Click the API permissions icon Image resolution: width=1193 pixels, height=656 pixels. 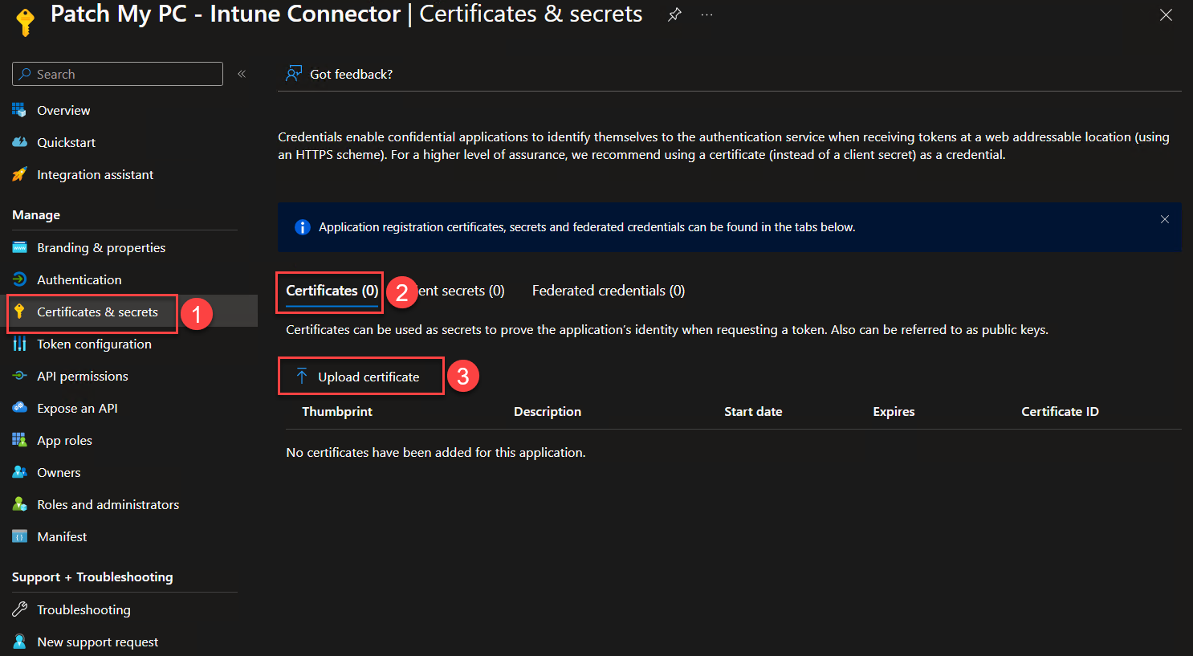tap(20, 376)
